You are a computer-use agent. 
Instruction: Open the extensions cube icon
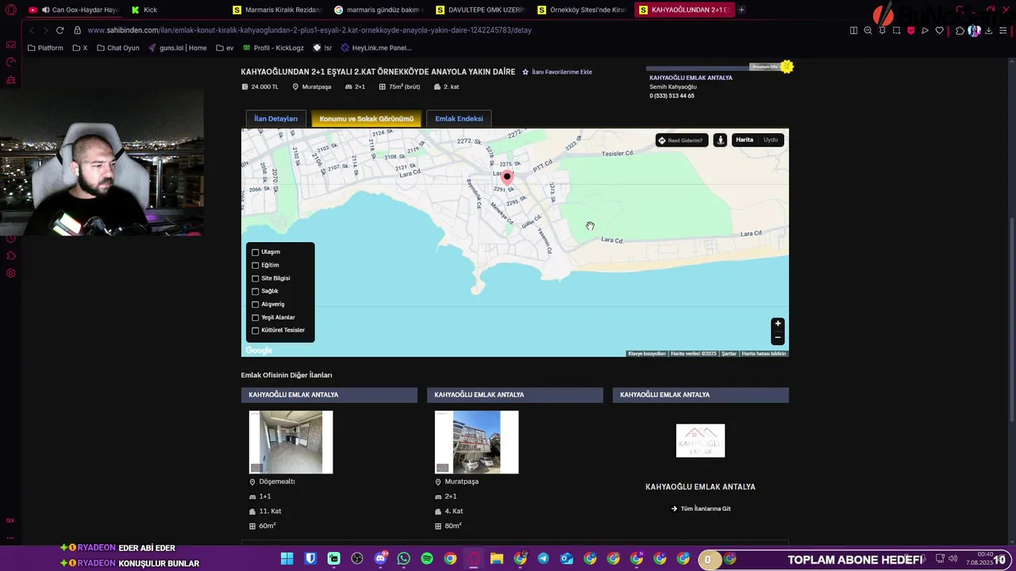pyautogui.click(x=960, y=30)
